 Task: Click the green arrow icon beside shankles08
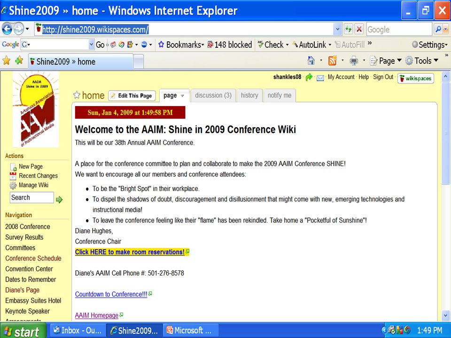(x=309, y=77)
